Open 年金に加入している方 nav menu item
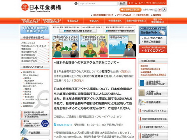The width and height of the screenshot is (187, 140). coord(30,21)
